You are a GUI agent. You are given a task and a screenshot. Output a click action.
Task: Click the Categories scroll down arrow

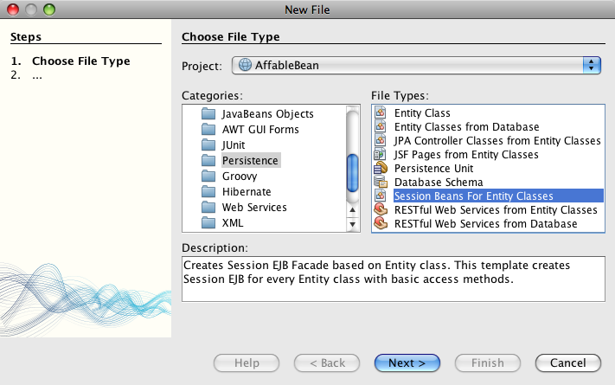click(x=352, y=225)
